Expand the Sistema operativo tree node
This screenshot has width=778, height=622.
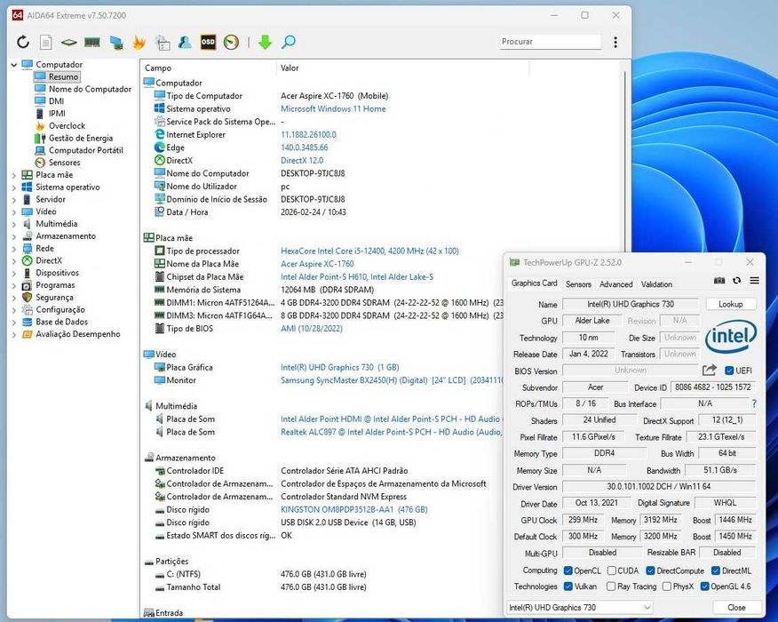14,187
